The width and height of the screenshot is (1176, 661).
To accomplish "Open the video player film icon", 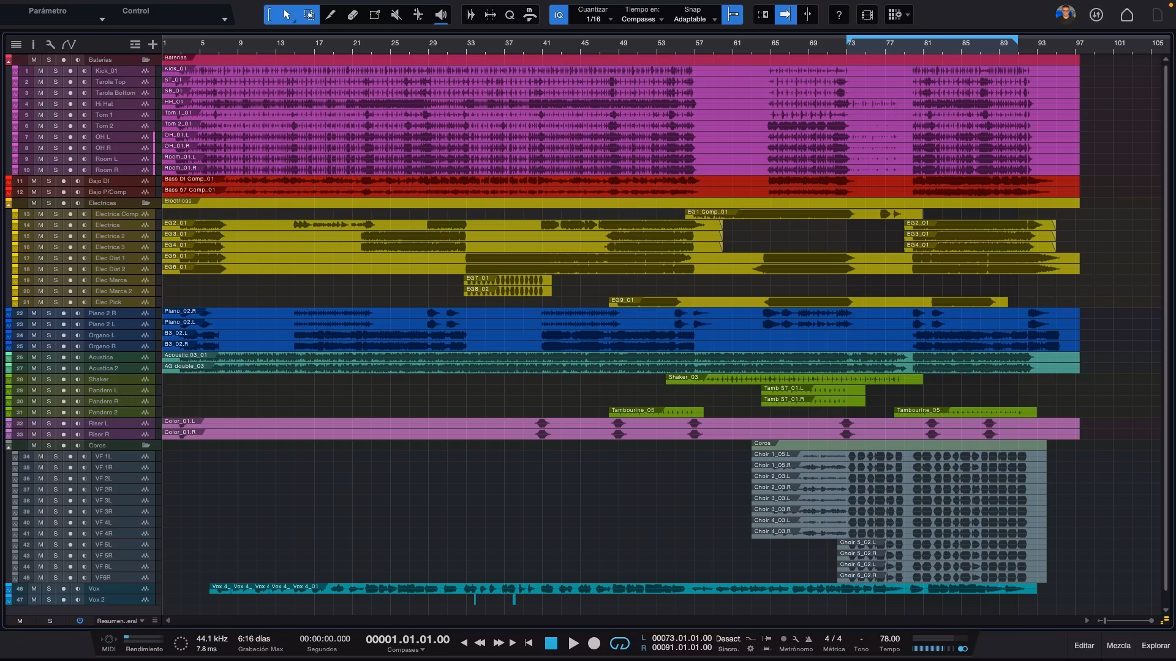I will 867,15.
